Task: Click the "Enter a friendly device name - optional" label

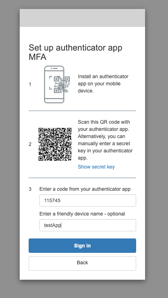Action: tap(82, 214)
